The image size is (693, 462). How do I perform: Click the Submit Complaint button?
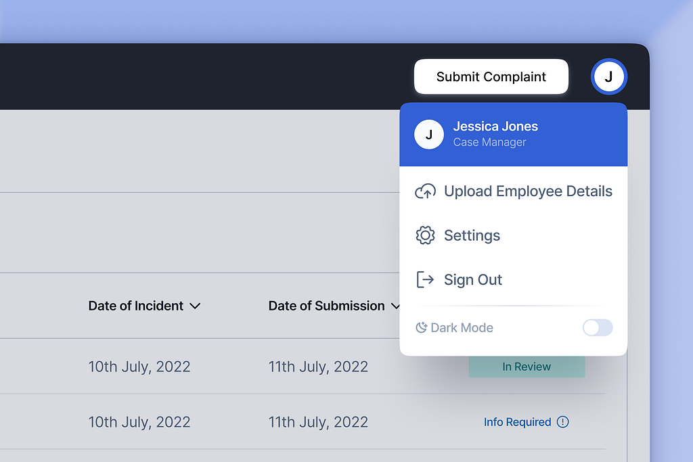pos(491,76)
